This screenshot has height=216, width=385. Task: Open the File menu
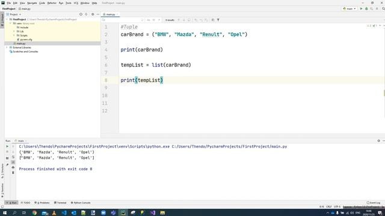9,3
